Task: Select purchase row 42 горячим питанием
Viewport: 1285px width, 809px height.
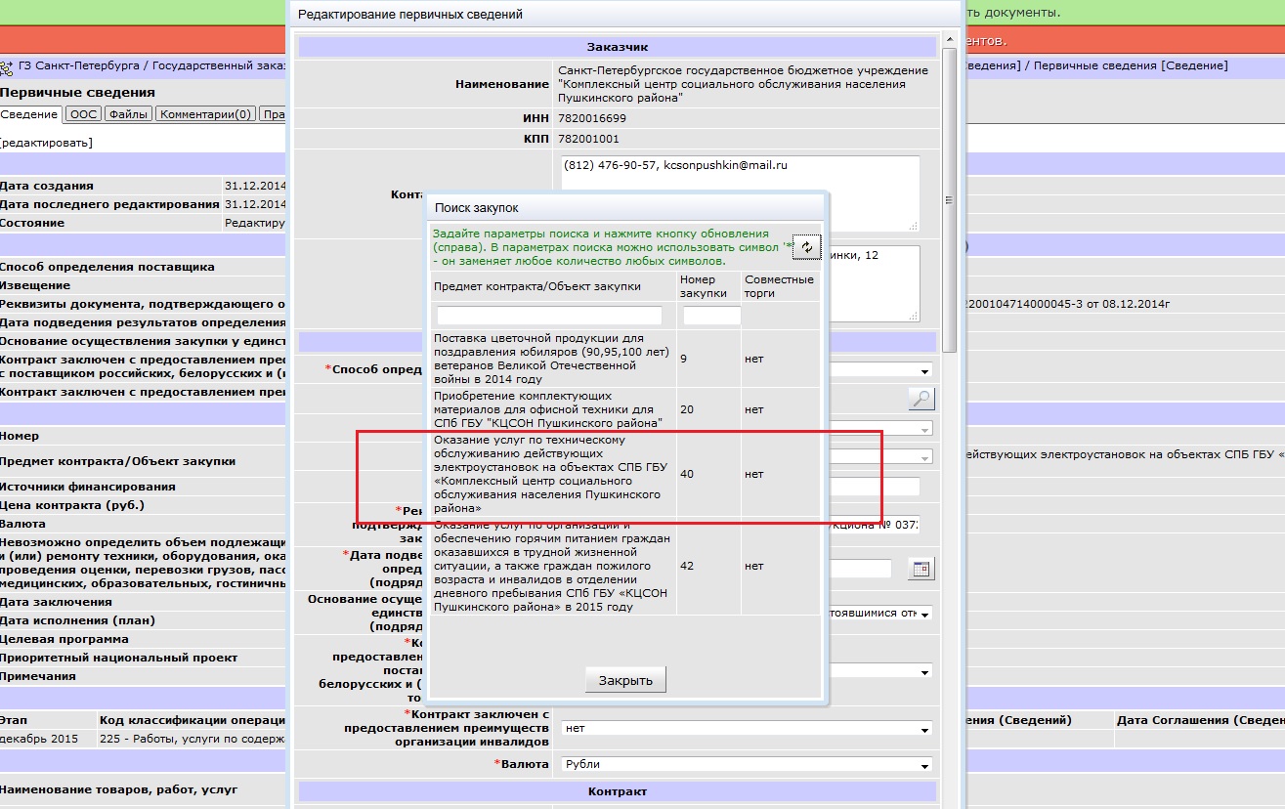Action: (x=625, y=566)
